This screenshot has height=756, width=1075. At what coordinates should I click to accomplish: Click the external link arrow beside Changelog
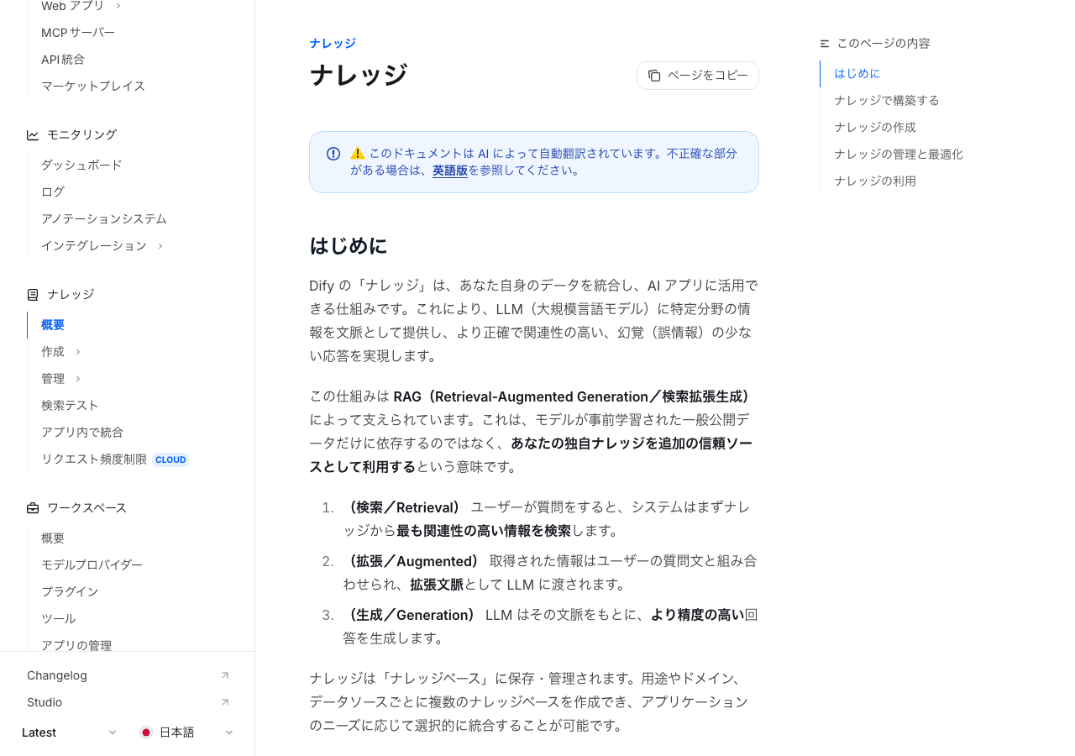click(x=225, y=675)
